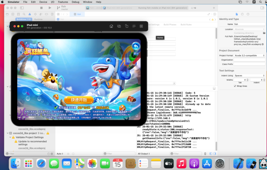Open the Indent Using Spaces dropdown

coord(249,76)
